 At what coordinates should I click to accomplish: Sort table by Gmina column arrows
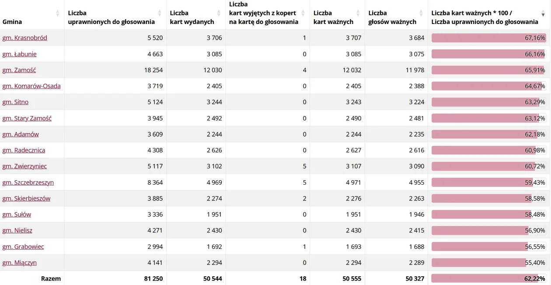(58, 13)
